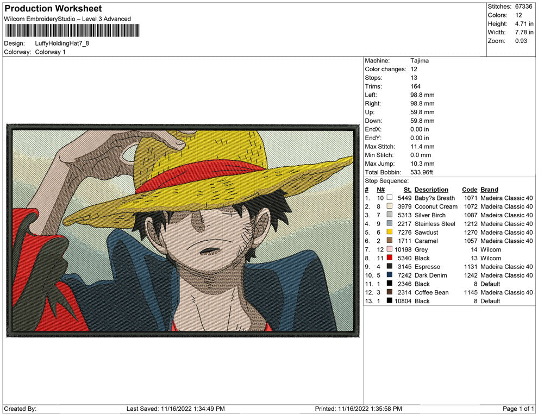Screen dimensions: 538x414
Task: Click the 'Dark Denim' description text
Action: point(430,275)
